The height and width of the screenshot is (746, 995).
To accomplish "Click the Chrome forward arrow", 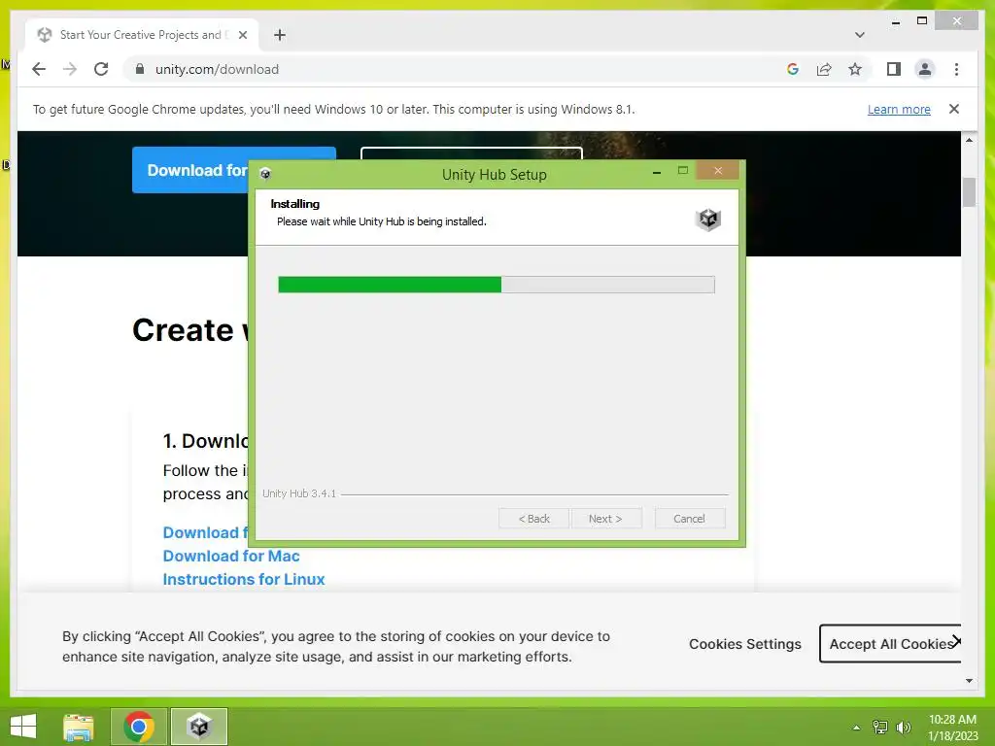I will click(x=70, y=69).
